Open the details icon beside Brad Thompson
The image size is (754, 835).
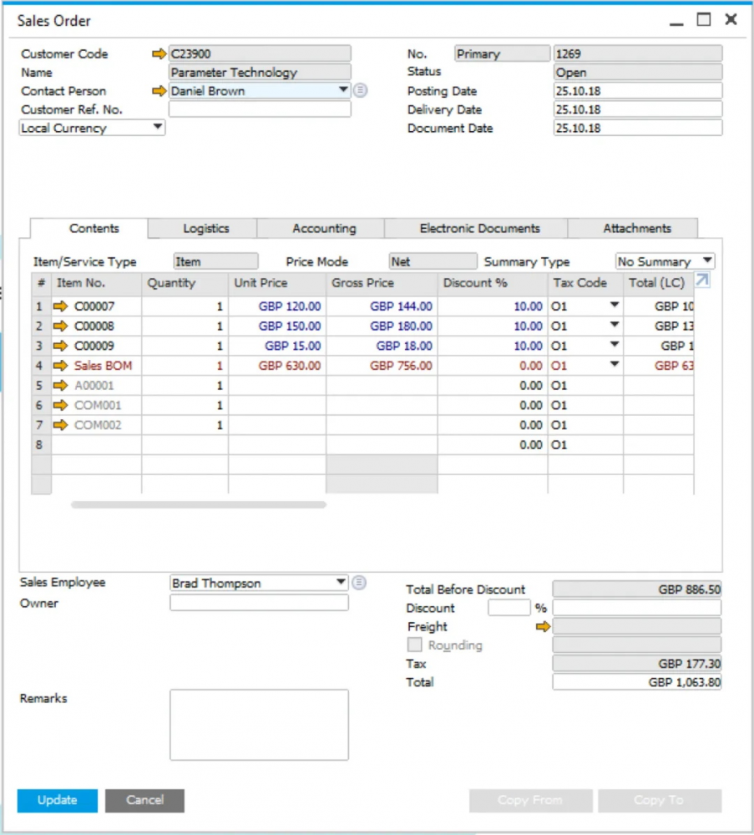[x=359, y=583]
